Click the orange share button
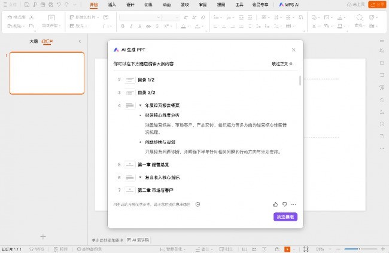Screen dimensions: 389x253 click(377, 4)
